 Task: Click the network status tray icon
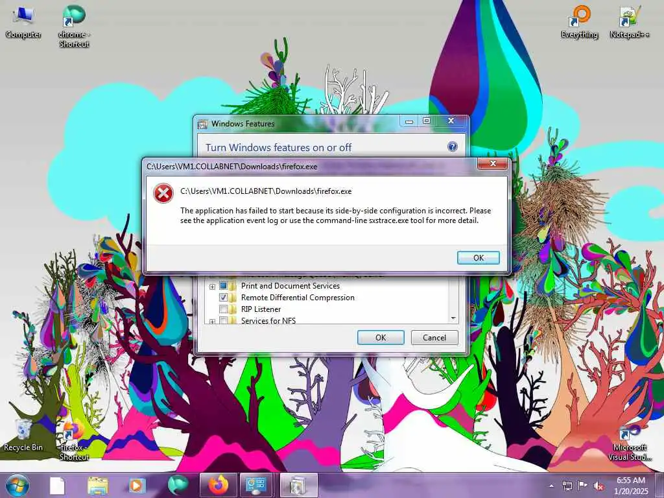tap(567, 486)
